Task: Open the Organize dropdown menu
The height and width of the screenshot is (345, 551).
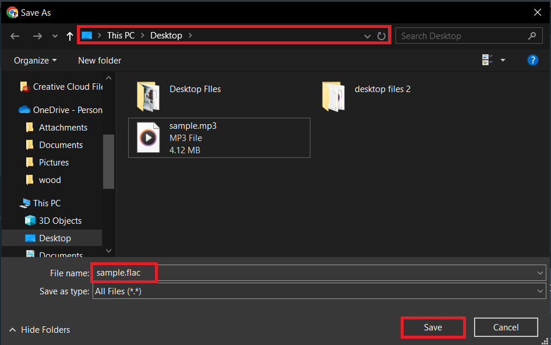Action: (34, 60)
